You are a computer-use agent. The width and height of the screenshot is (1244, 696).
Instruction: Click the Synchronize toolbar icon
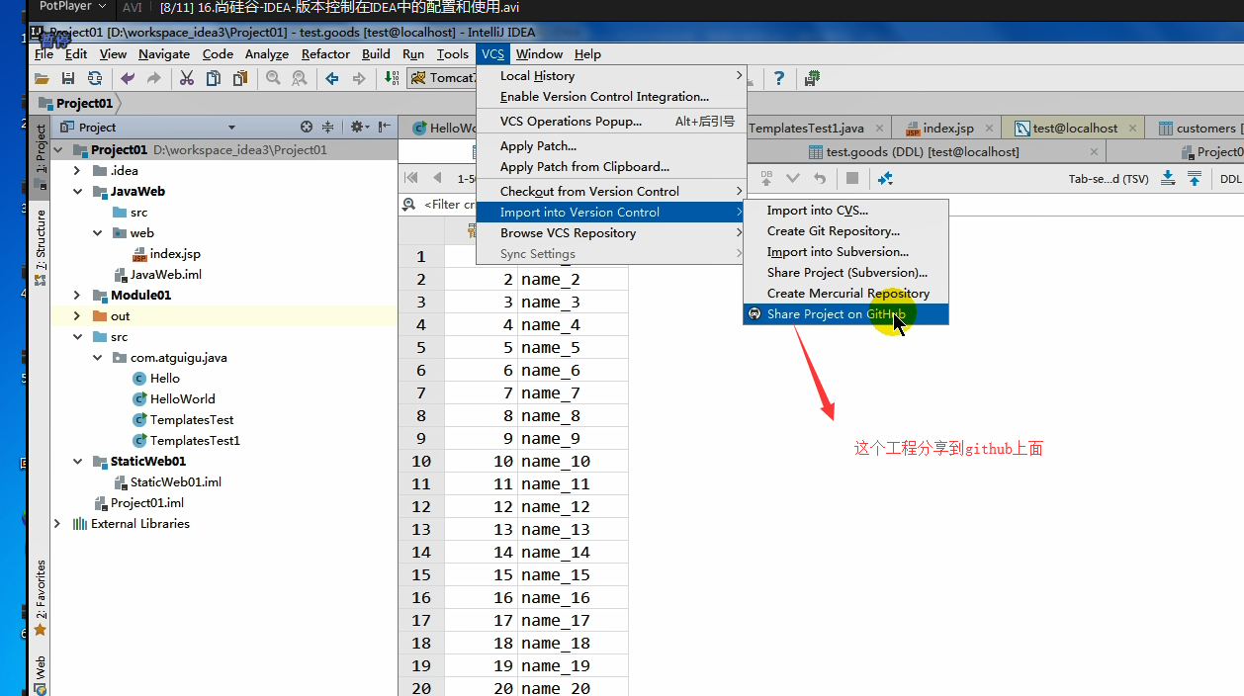95,78
